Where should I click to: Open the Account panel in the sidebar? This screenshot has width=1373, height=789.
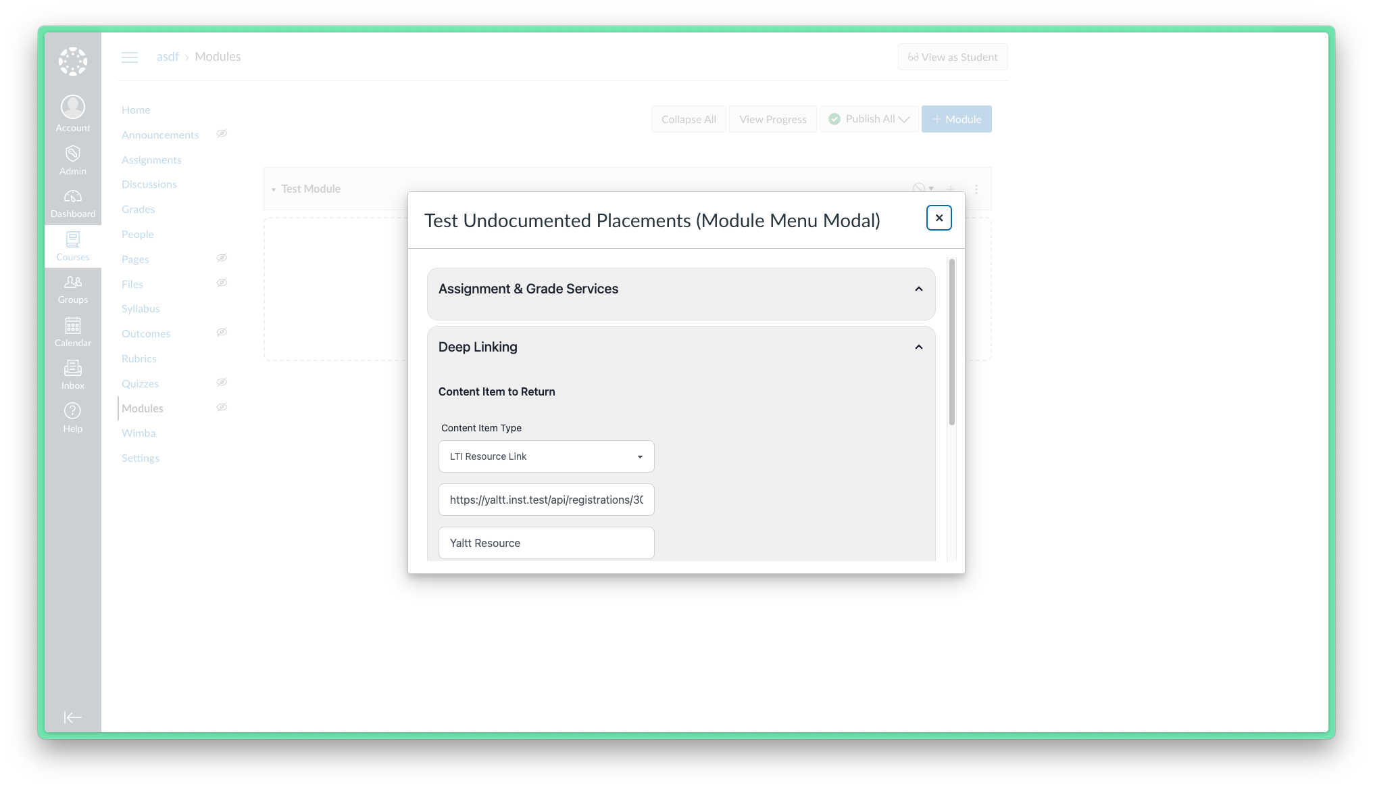[72, 112]
